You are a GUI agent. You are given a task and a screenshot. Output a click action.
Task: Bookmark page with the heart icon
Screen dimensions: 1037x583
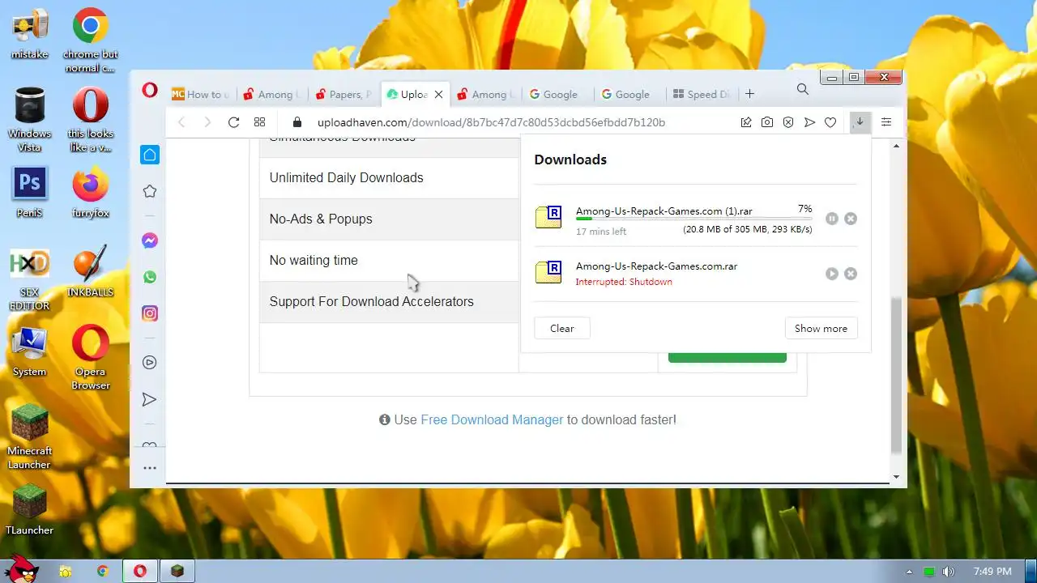pyautogui.click(x=830, y=122)
